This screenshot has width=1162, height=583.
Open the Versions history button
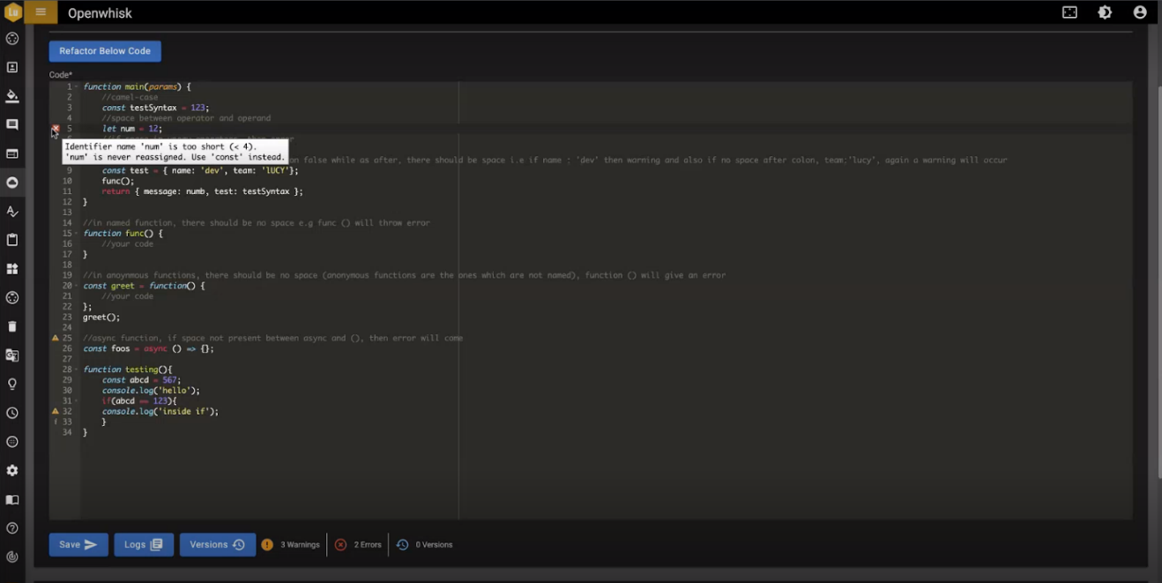coord(218,545)
